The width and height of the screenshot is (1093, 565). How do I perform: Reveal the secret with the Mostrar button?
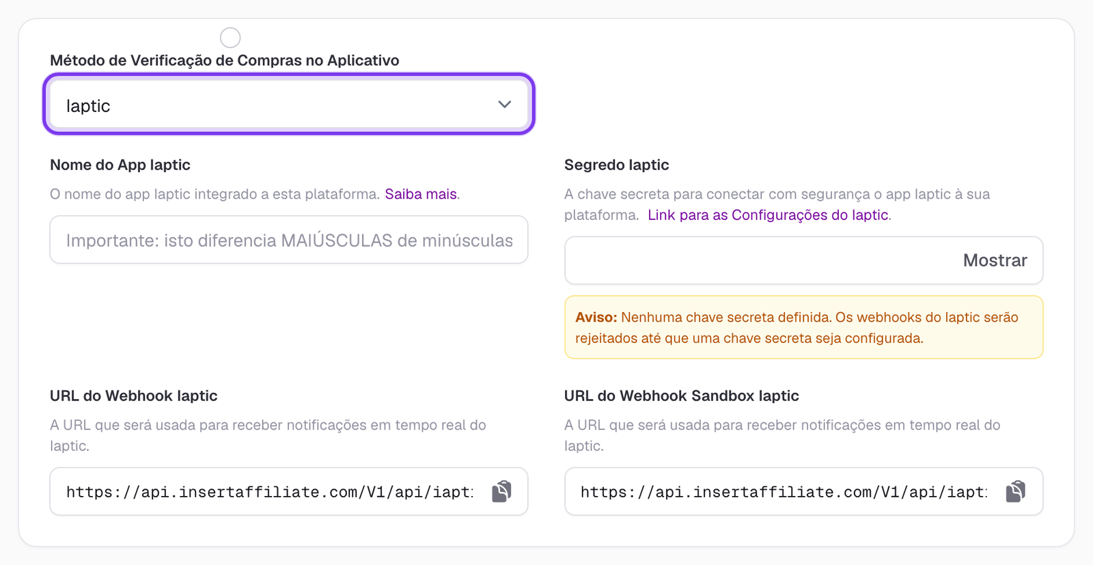pyautogui.click(x=995, y=260)
